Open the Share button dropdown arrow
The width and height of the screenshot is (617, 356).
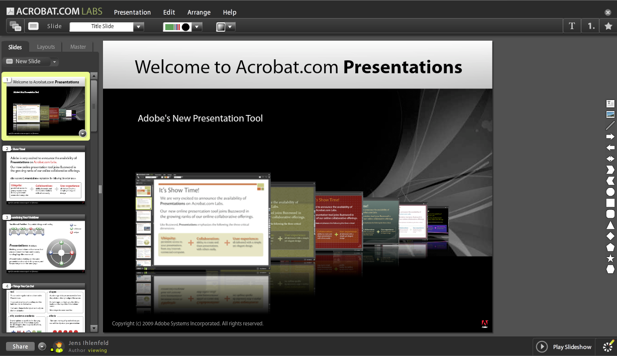(x=42, y=346)
